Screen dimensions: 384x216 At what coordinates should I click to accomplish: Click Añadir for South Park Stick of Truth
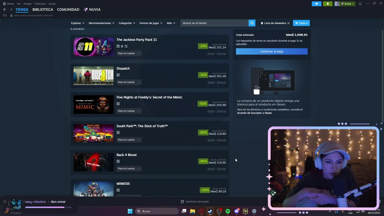pyautogui.click(x=211, y=140)
